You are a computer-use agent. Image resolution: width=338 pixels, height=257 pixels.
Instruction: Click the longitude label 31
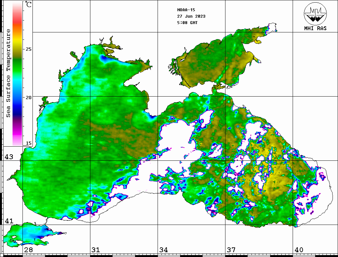96,250
